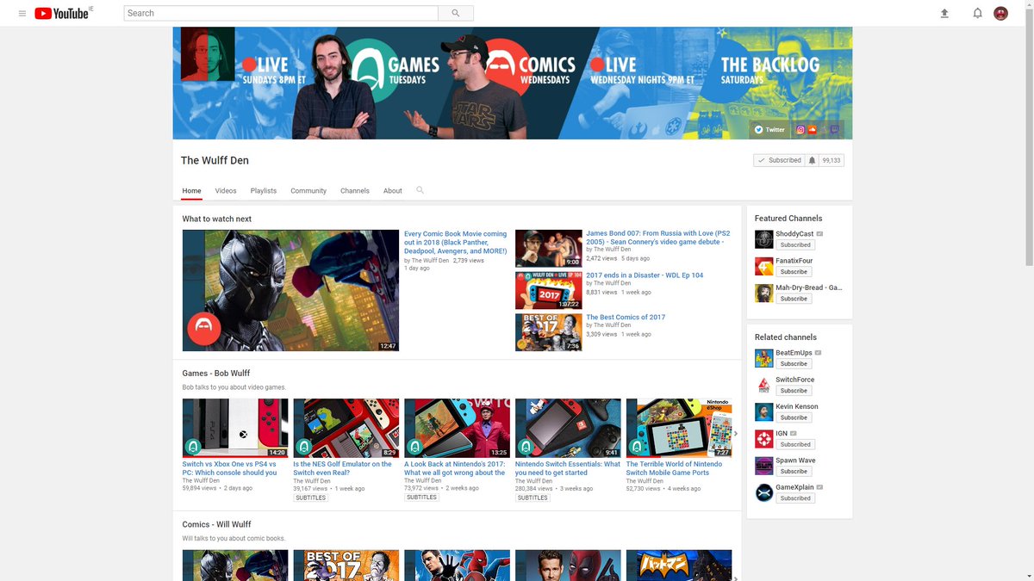Switch to the Playlists tab
Image resolution: width=1034 pixels, height=581 pixels.
coord(264,190)
